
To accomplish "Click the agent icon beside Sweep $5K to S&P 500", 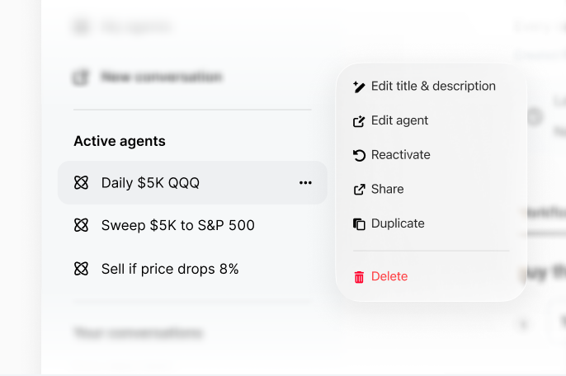I will (x=81, y=225).
